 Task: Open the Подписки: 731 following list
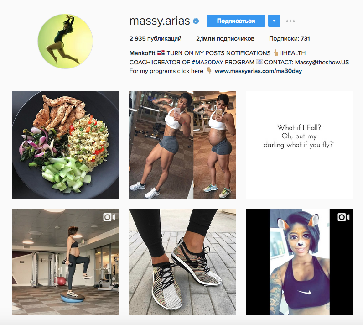(290, 39)
